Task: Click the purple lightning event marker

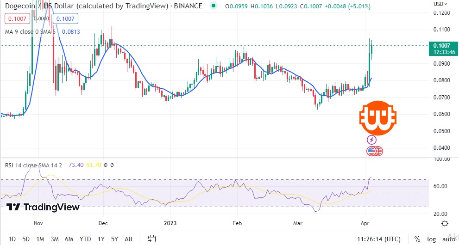Action: [x=371, y=140]
